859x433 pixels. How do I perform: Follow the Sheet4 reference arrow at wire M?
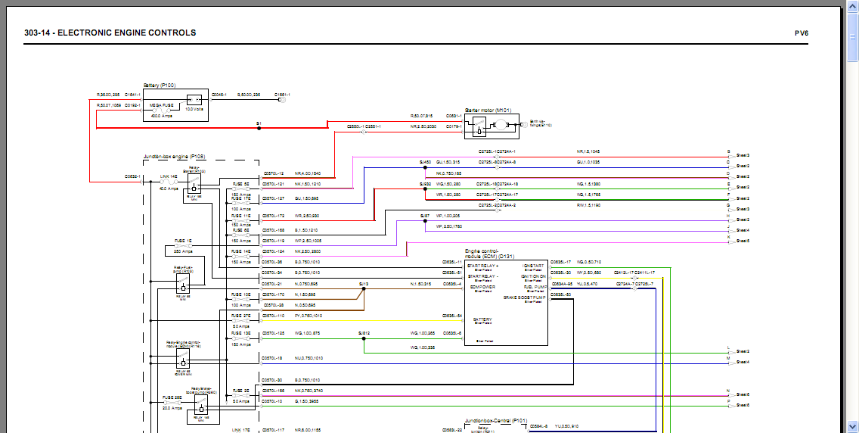tap(732, 363)
